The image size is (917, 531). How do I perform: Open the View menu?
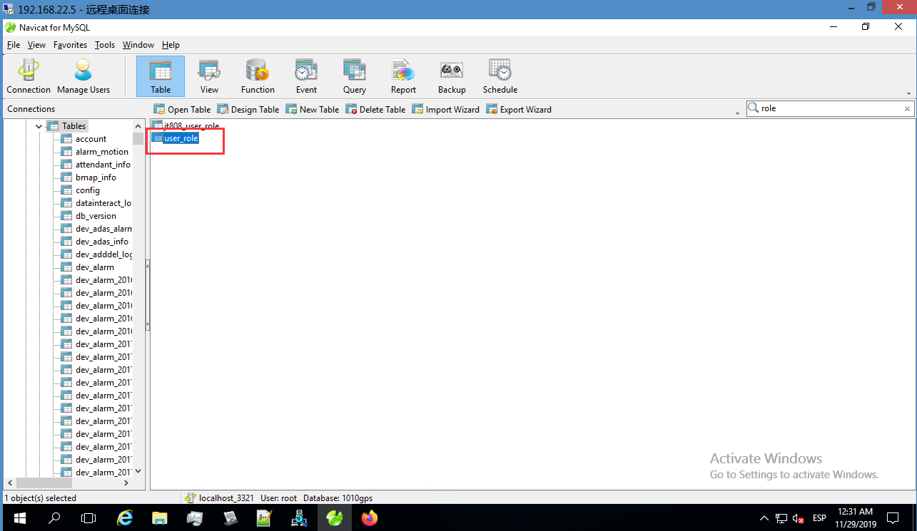click(36, 45)
